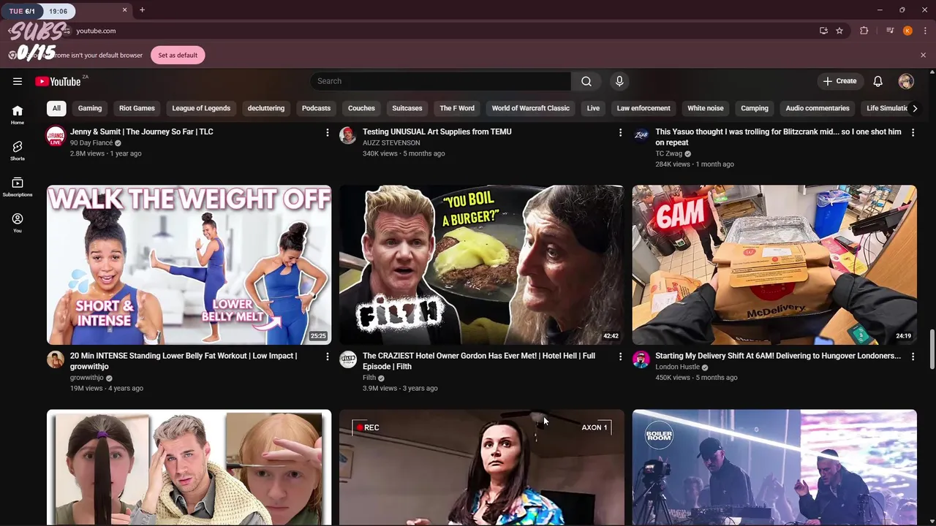The height and width of the screenshot is (526, 936).
Task: Select the Gaming filter chip
Action: [90, 108]
